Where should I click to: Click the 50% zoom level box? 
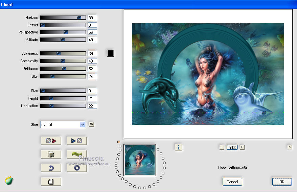(232, 147)
